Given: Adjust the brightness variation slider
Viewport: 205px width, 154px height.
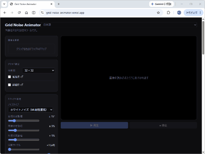Looking at the screenshot, I should (x=24, y=130).
